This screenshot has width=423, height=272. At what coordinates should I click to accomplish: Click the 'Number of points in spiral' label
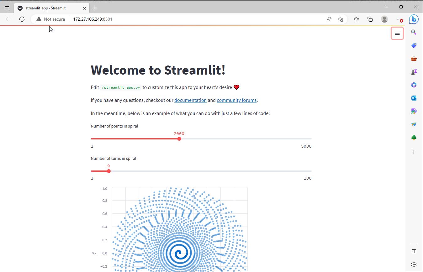[x=114, y=126]
